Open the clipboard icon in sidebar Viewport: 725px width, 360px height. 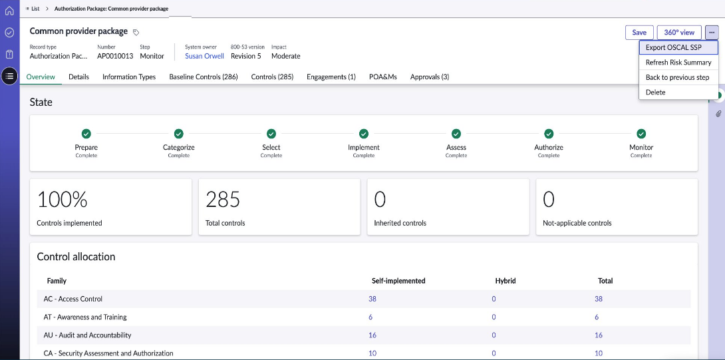click(9, 54)
